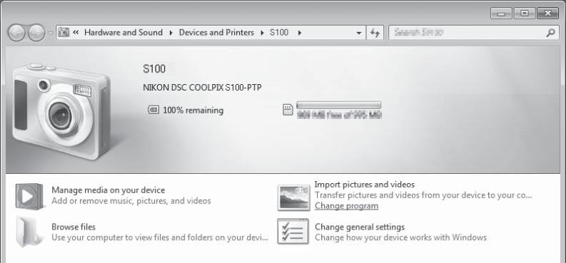This screenshot has height=263, width=566.
Task: Click the refresh button
Action: [x=375, y=33]
